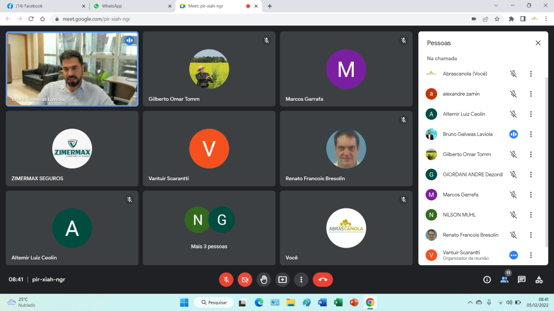The image size is (554, 311).
Task: Open the chat with everyone panel
Action: [x=522, y=279]
